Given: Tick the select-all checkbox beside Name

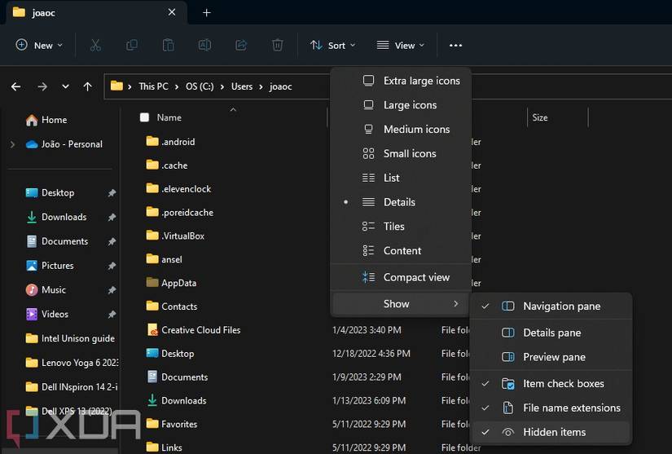Looking at the screenshot, I should 144,117.
